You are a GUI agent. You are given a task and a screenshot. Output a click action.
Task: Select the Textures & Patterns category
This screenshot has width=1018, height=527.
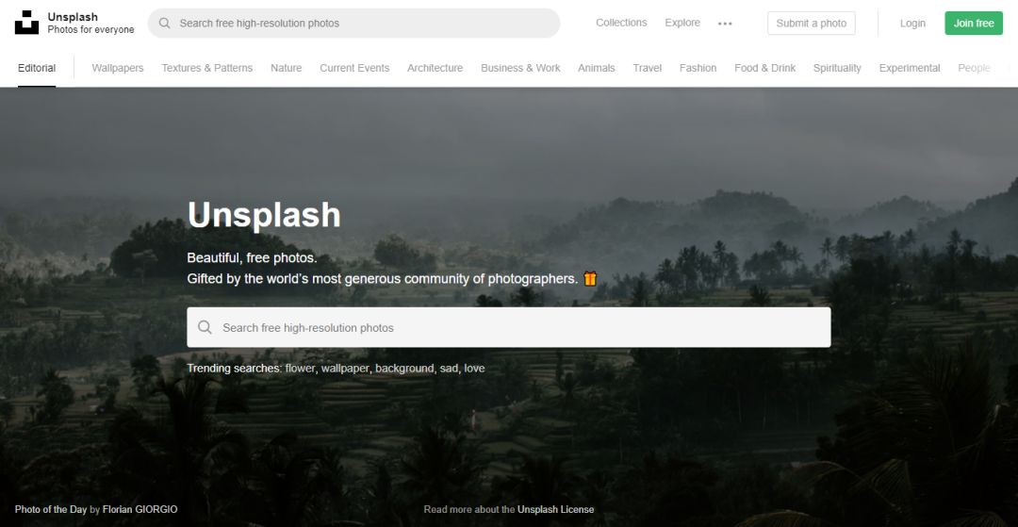tap(207, 68)
